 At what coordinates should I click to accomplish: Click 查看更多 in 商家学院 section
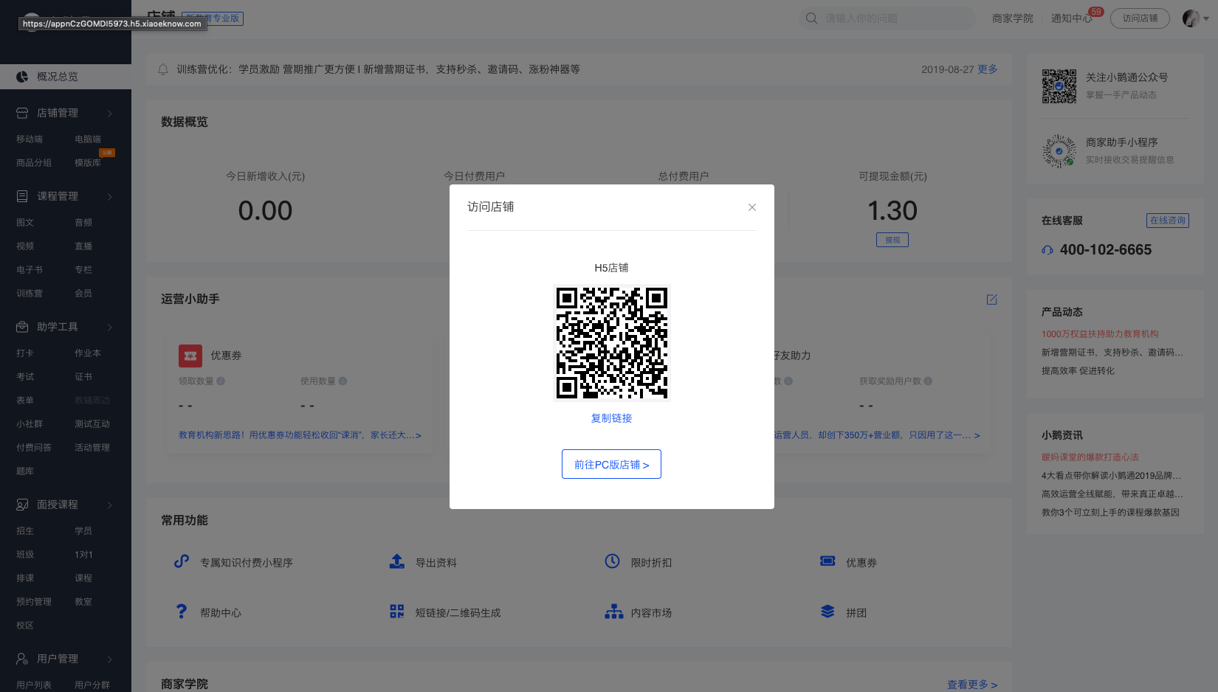pos(972,685)
